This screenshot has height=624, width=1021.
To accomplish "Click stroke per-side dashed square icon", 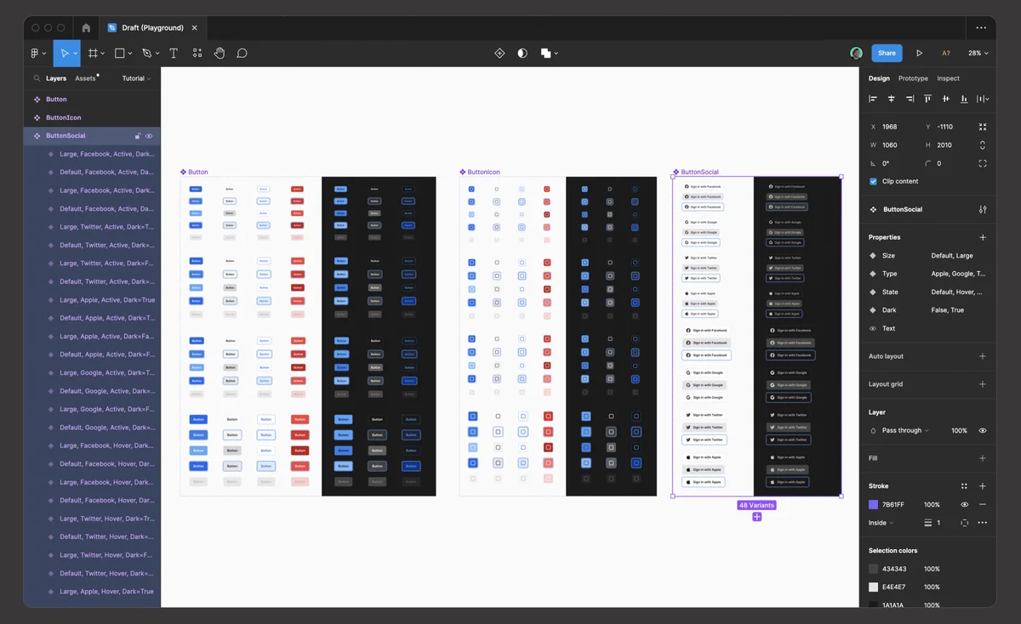I will (x=964, y=523).
